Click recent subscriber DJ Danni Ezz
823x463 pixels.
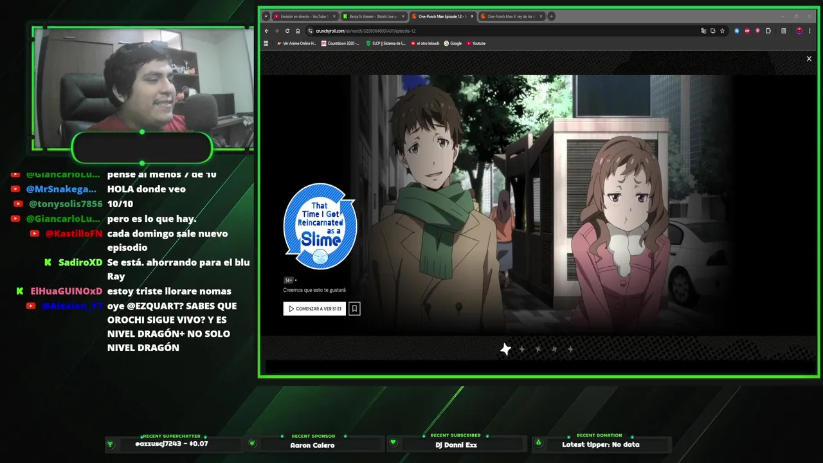point(456,445)
